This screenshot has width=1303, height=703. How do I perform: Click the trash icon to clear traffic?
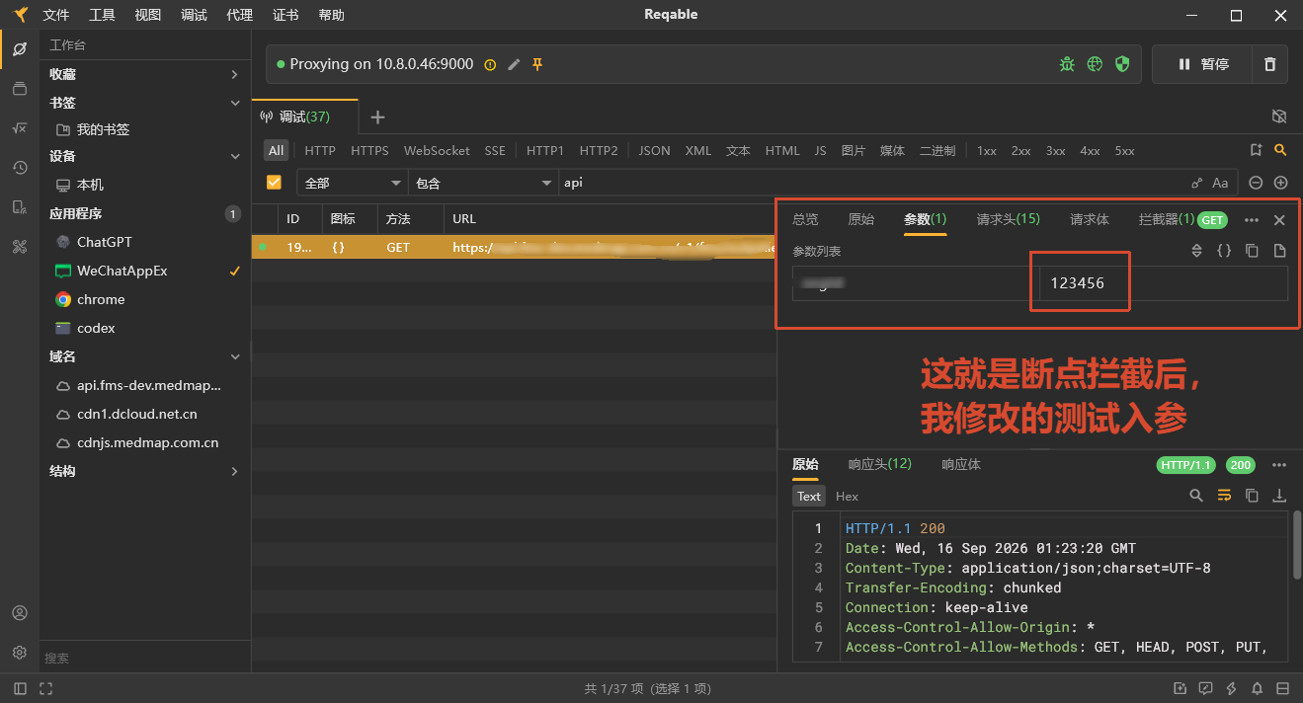click(x=1269, y=64)
